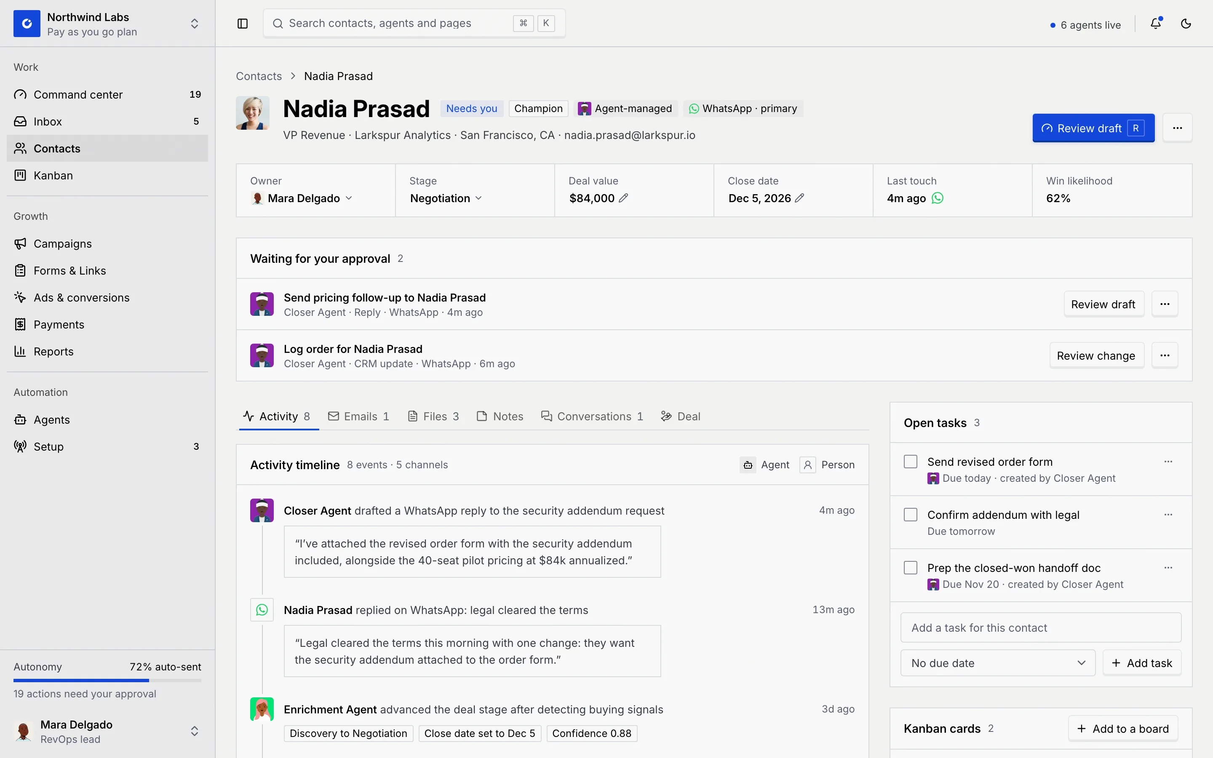Open options for Send revised order form task
This screenshot has height=758, width=1213.
click(x=1168, y=462)
